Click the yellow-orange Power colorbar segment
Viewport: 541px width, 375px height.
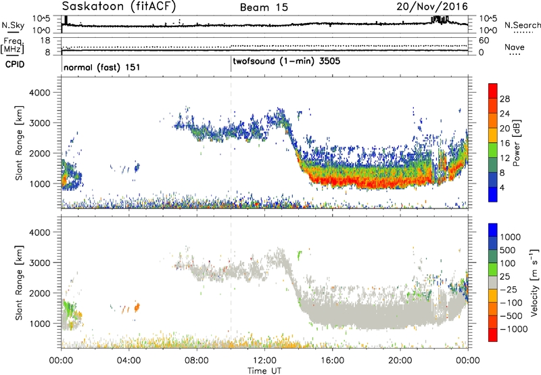click(x=493, y=135)
